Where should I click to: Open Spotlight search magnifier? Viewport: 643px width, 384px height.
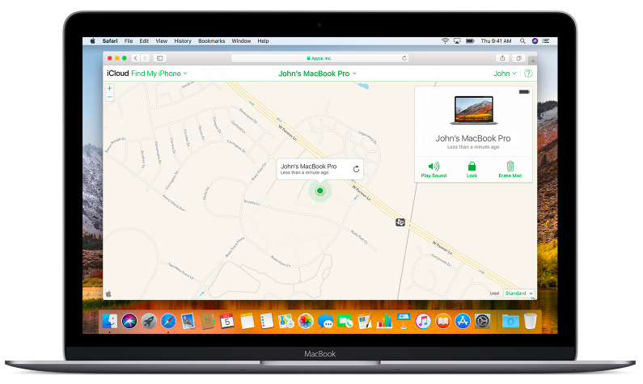(x=522, y=41)
